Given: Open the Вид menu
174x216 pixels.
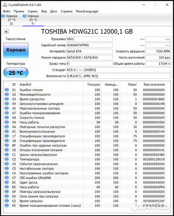Looking at the screenshot, I should tap(44, 11).
